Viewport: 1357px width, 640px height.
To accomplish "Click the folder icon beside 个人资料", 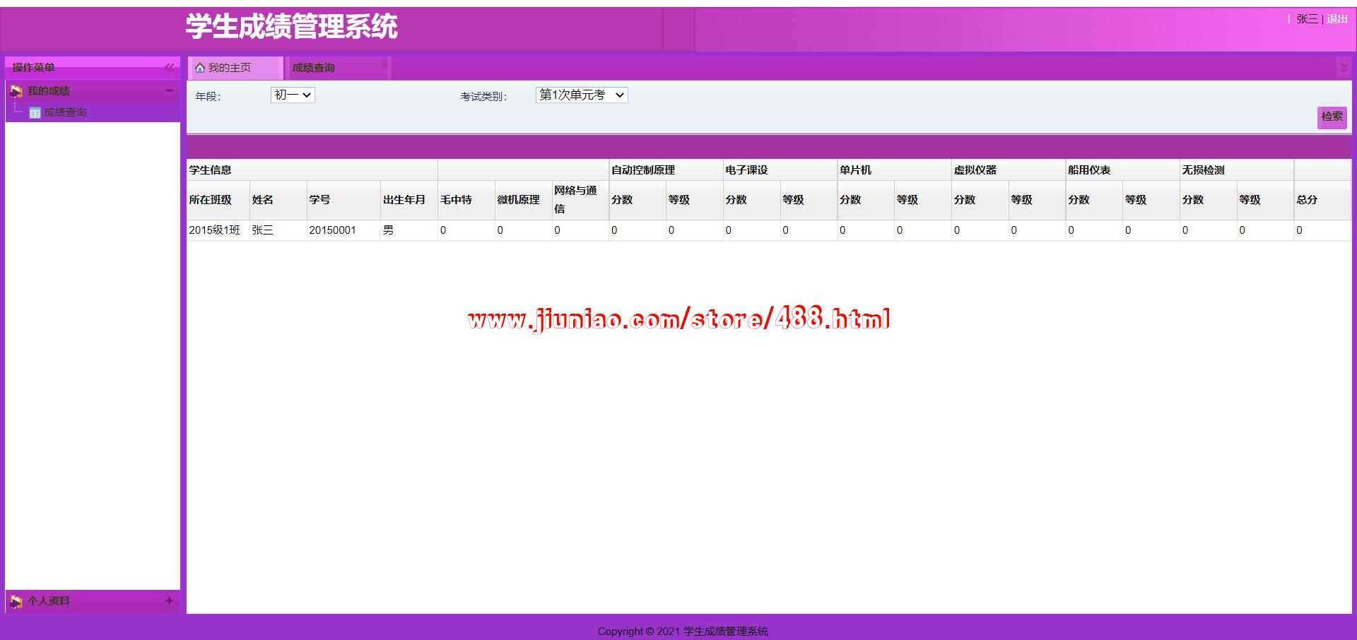I will [16, 601].
